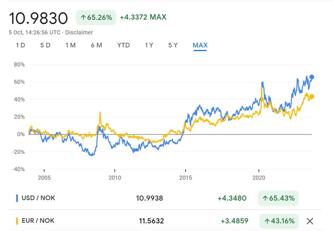Select the 1 D time range tab
Viewport: 333px width, 231px height.
[x=21, y=45]
